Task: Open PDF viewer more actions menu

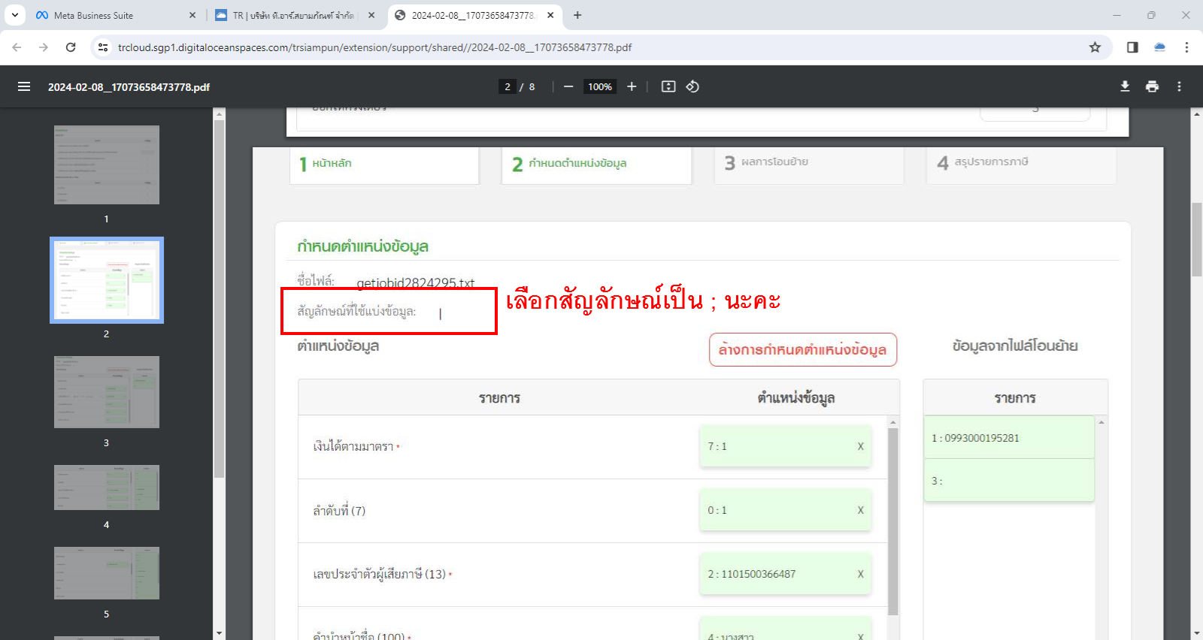Action: [1179, 86]
